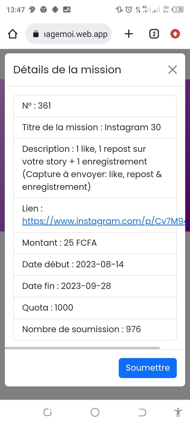Open recent apps from navigation bar
Screen dimensions: 190x425
[x=47, y=412]
